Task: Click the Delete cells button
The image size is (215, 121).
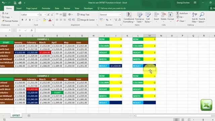Action: [x=164, y=17]
